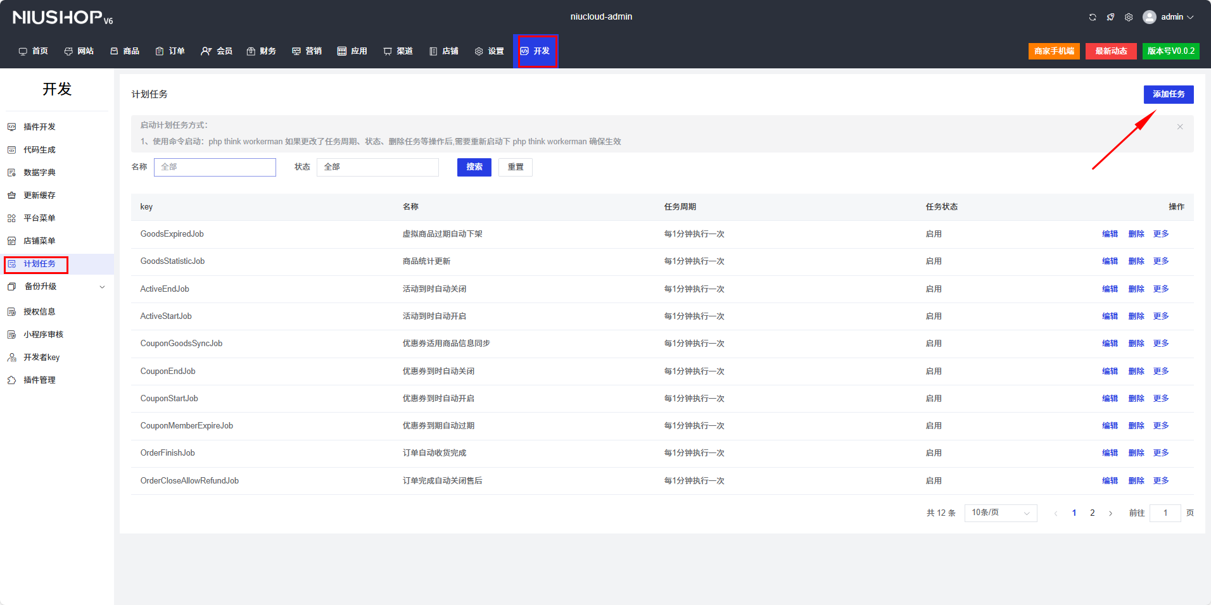
Task: Click 更新缓存 in the sidebar
Action: pyautogui.click(x=39, y=195)
